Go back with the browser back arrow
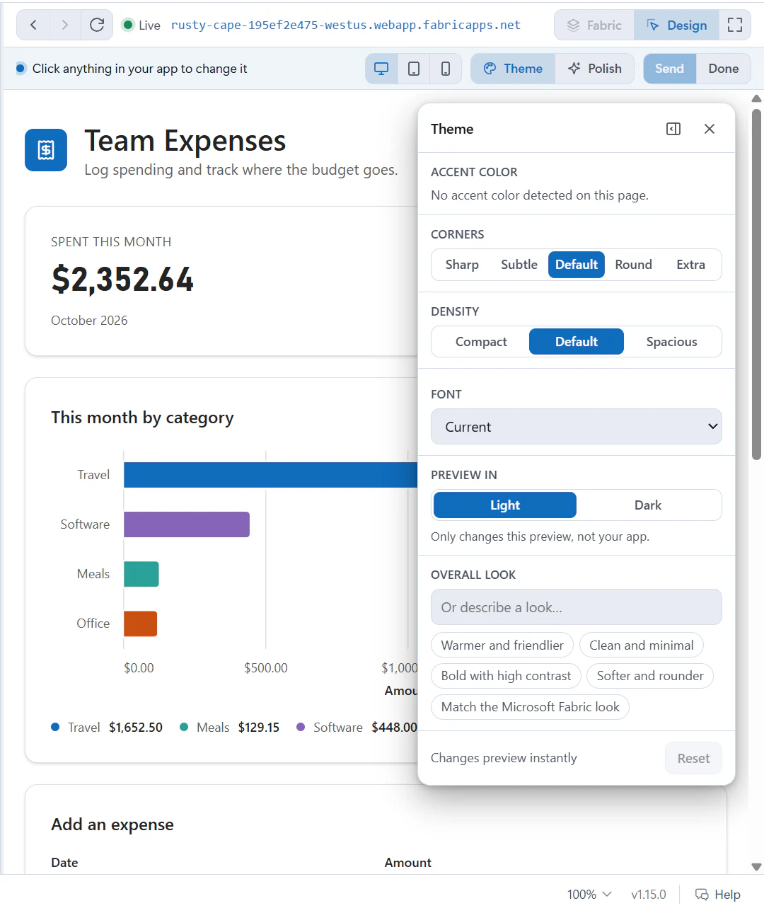The image size is (764, 913). [x=33, y=25]
